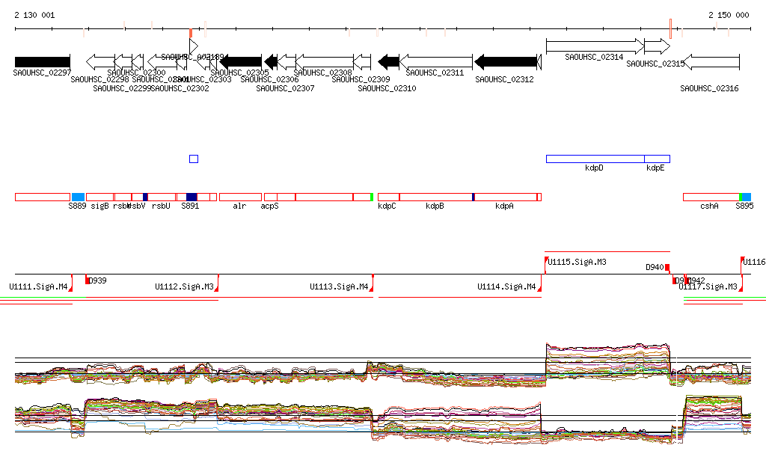Select the U1116 promoter flag

[742, 265]
